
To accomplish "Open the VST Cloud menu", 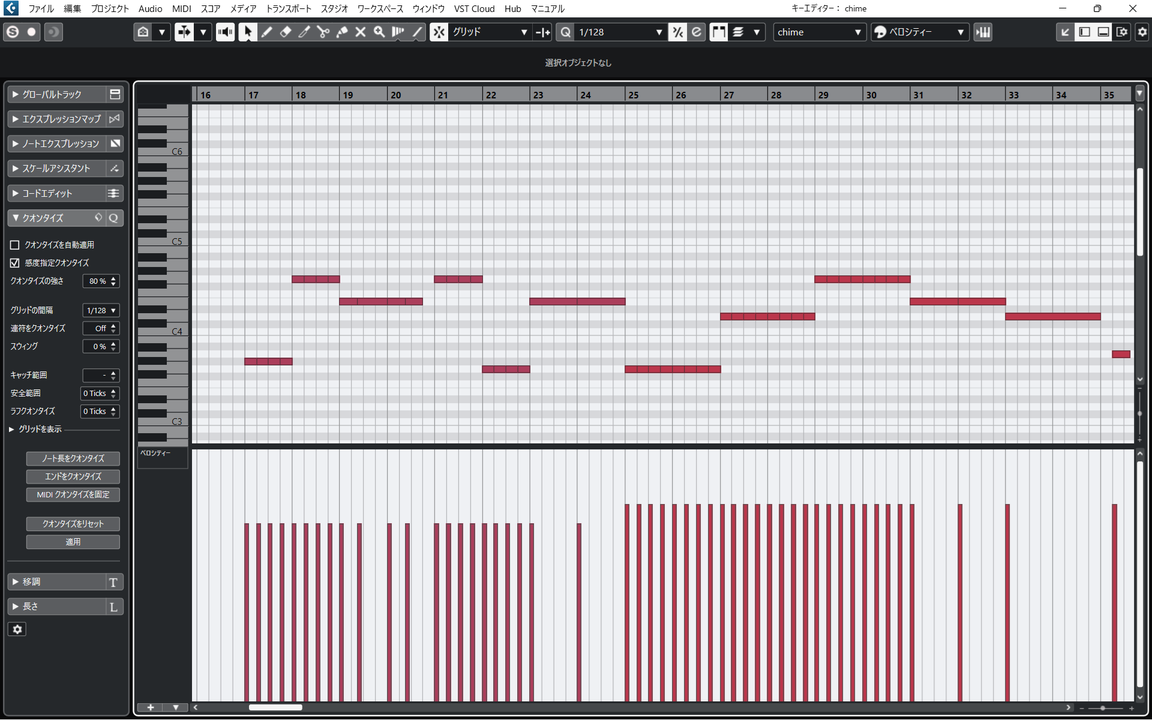I will click(x=474, y=8).
